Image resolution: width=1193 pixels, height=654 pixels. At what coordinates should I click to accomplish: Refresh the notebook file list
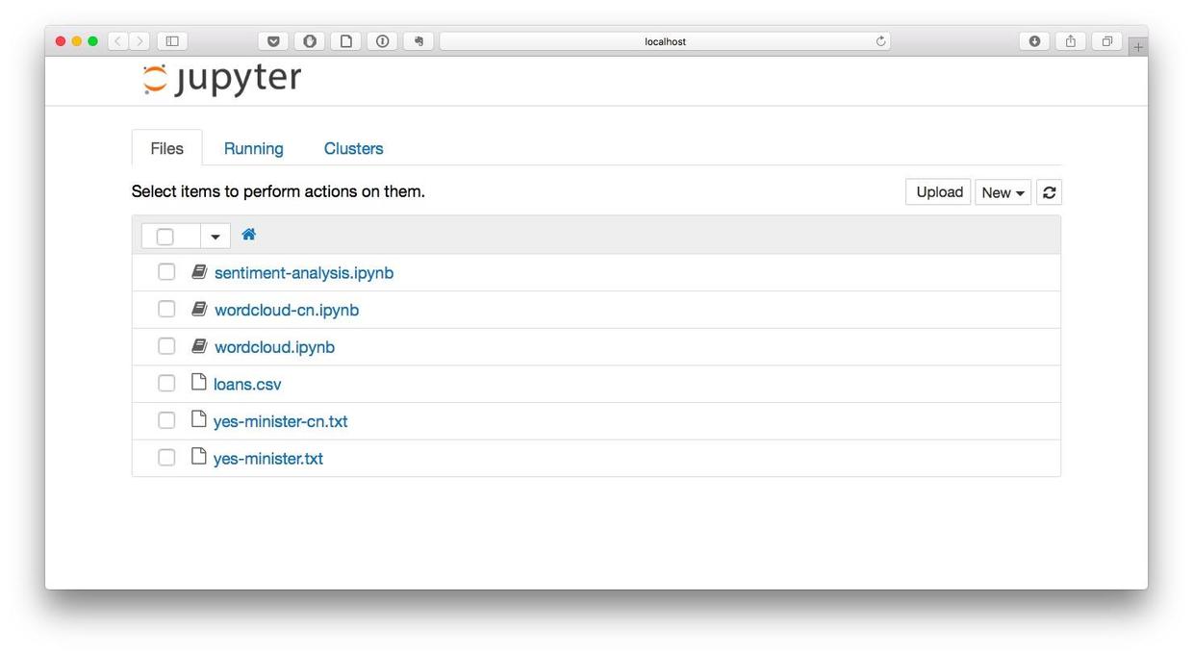click(x=1049, y=192)
